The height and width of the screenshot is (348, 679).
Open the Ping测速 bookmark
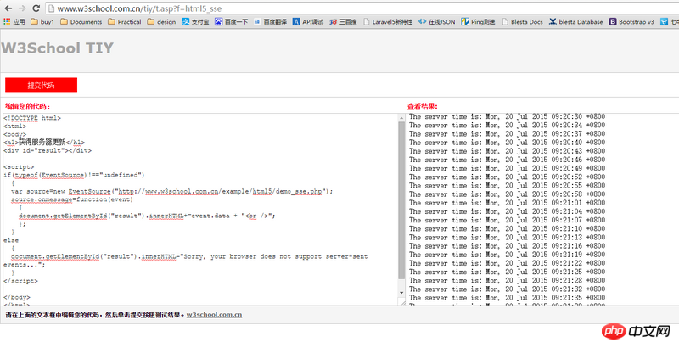click(478, 21)
